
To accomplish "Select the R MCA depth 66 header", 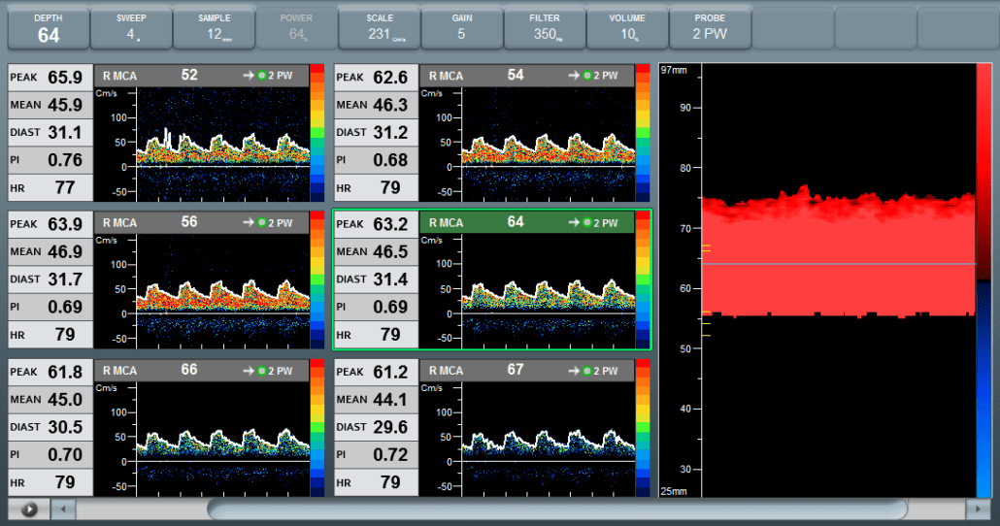I will click(x=202, y=371).
